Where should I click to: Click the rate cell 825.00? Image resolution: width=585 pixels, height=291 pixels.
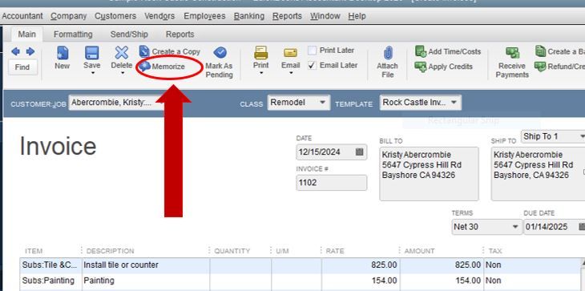(360, 265)
